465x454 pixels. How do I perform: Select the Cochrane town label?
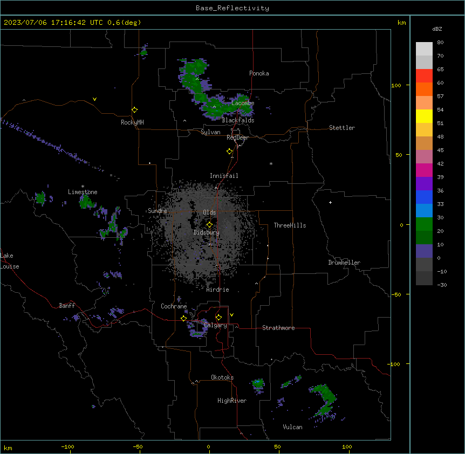174,306
